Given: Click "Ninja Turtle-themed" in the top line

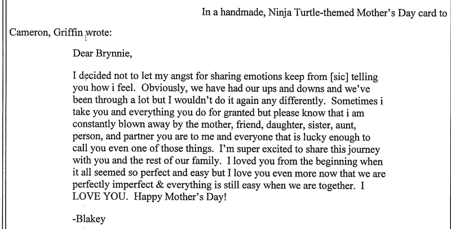Looking at the screenshot, I should point(311,13).
